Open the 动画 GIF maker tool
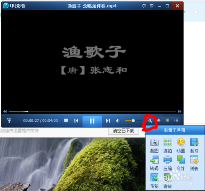205x191 pixels. point(181,146)
